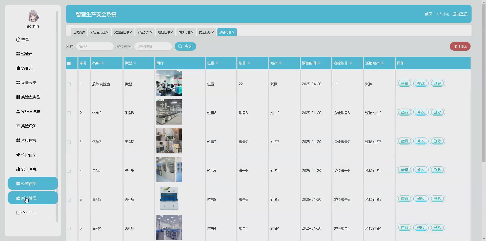Screen dimensions: 486x241
Task: Click 个人中心 link in top header
Action: (442, 14)
